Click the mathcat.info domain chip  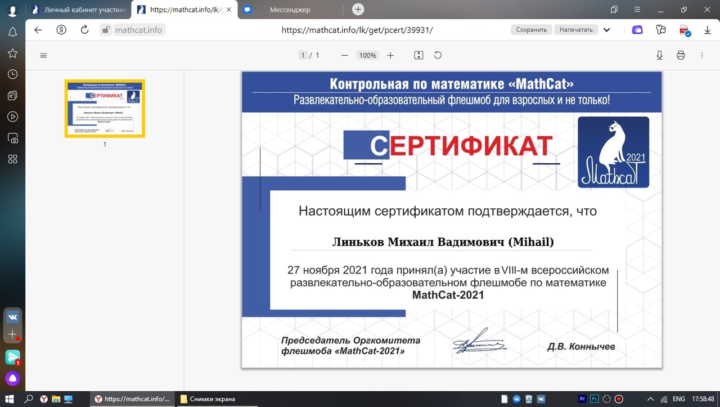click(138, 30)
